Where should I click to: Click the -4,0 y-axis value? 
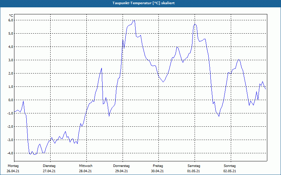(x=11, y=153)
